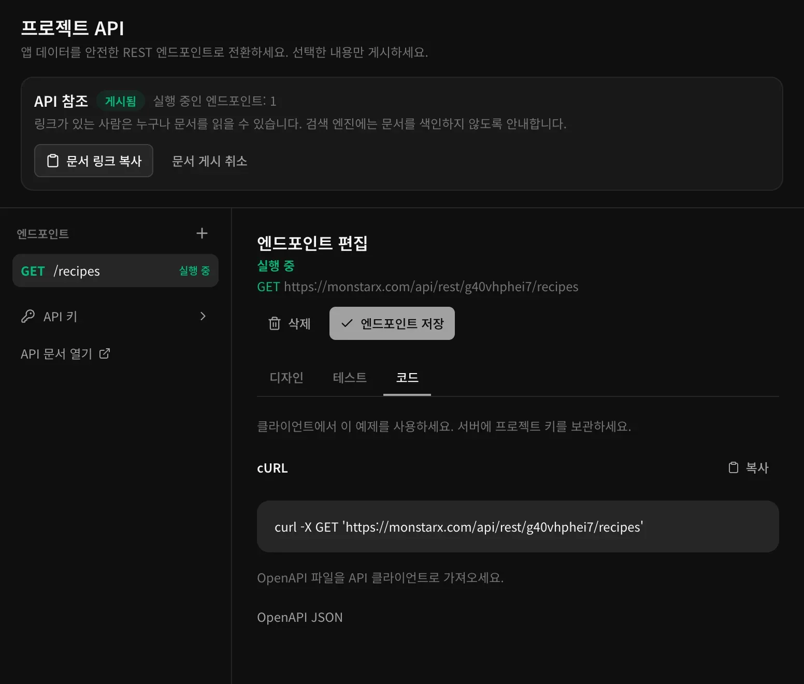Click the API 참조 card title
This screenshot has height=684, width=804.
coord(61,101)
